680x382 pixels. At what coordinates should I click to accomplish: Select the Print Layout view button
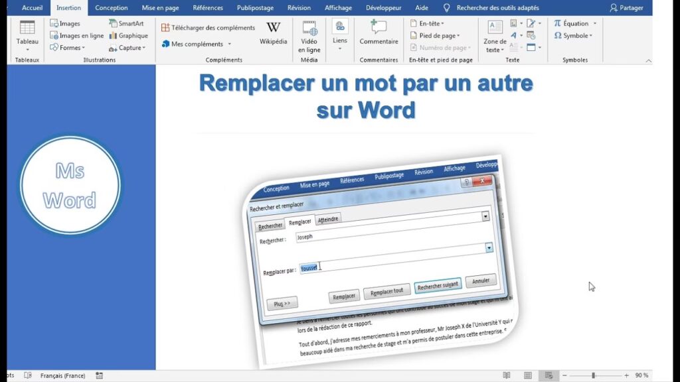pyautogui.click(x=527, y=375)
